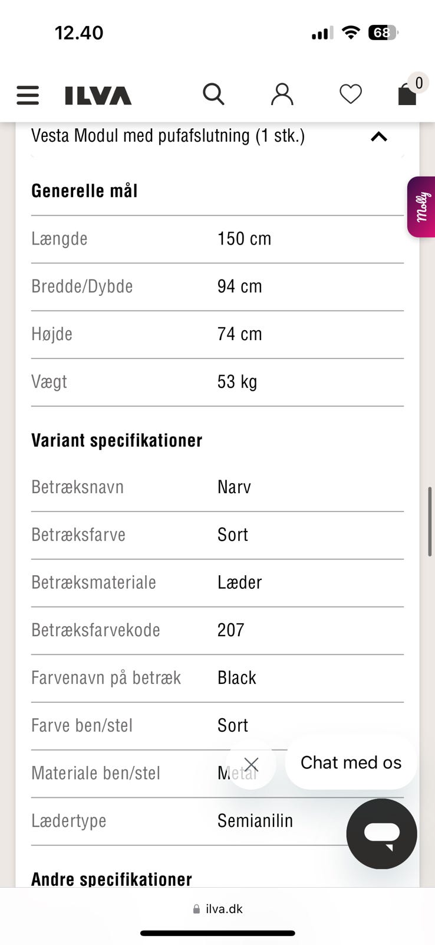
Task: Click the Variant specifikationer heading
Action: point(117,441)
